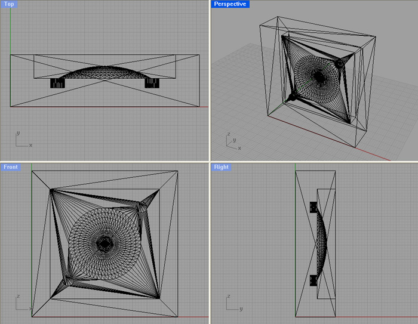Click the world axis icon in Top viewport
This screenshot has width=418, height=324.
[21, 140]
